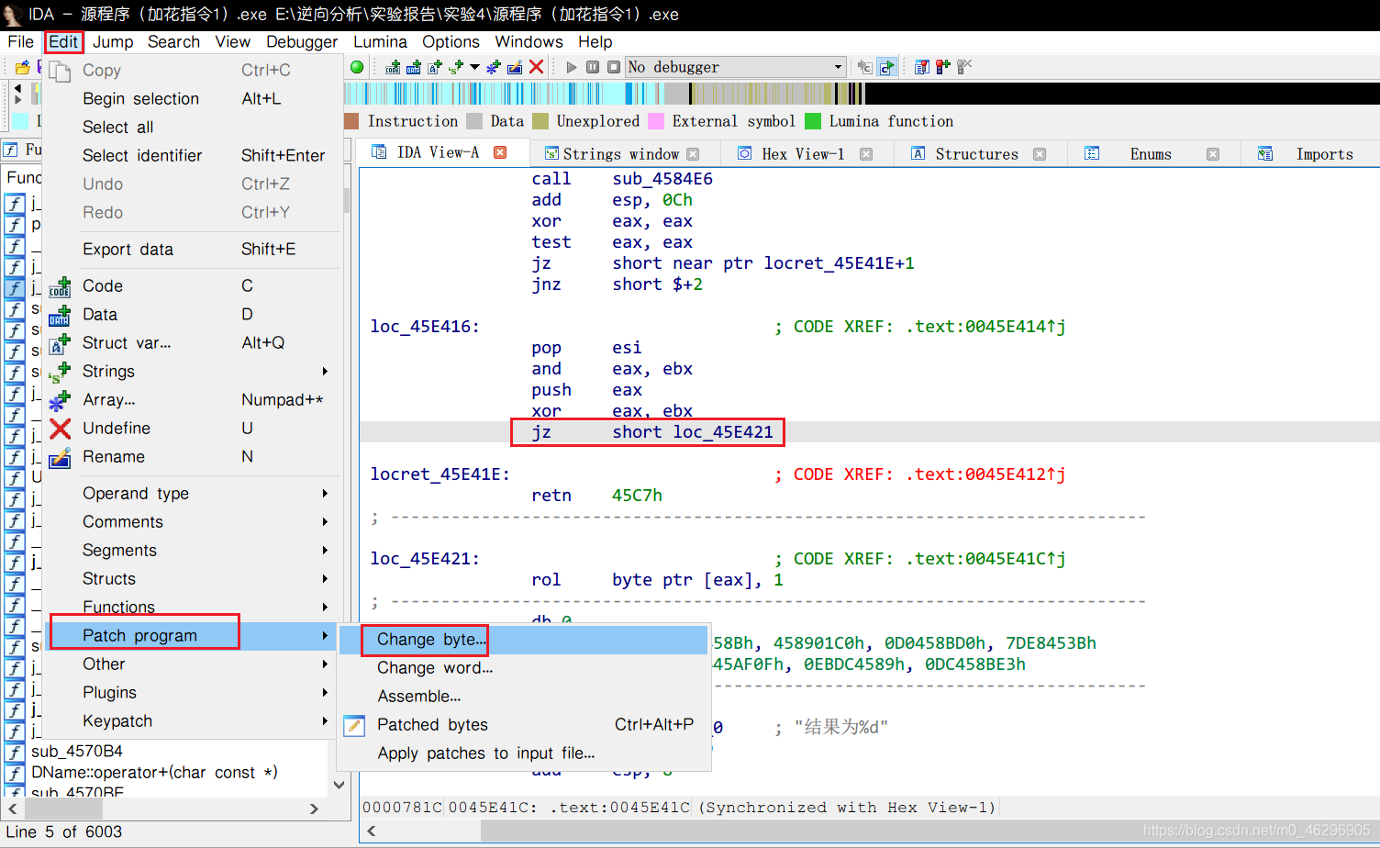Screen dimensions: 1380x848
Task: Switch to the Strings window tab
Action: 620,154
